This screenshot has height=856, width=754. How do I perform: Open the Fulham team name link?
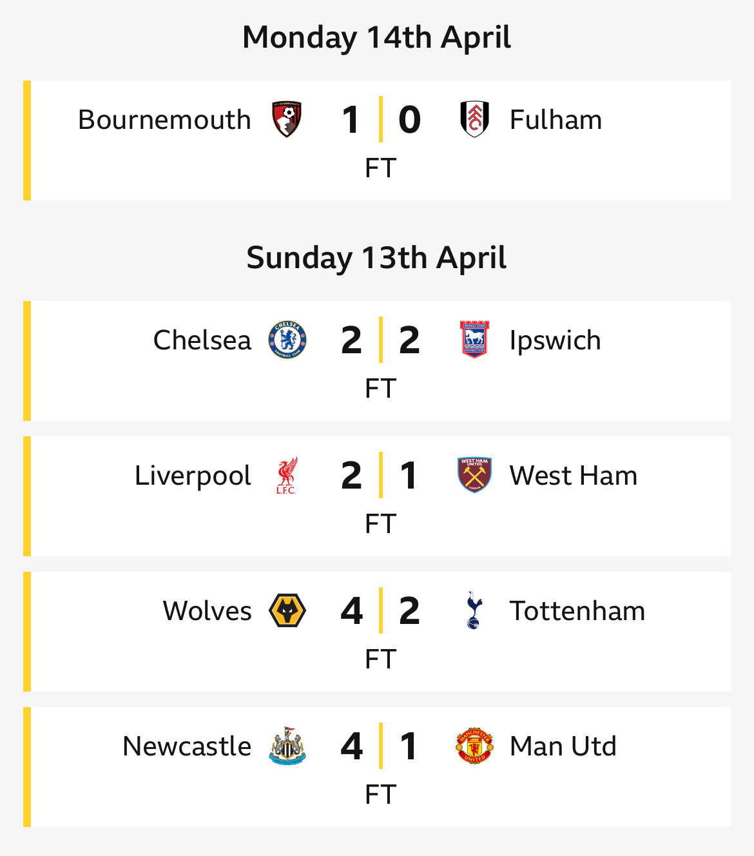(x=556, y=120)
